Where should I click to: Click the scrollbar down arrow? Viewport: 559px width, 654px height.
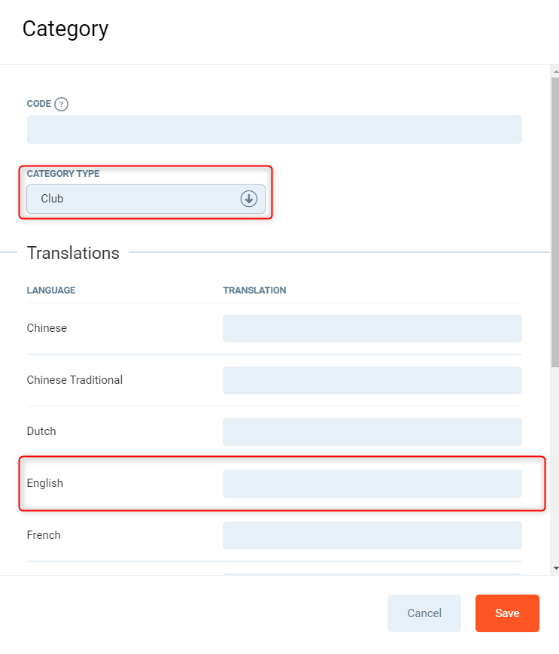(x=555, y=568)
